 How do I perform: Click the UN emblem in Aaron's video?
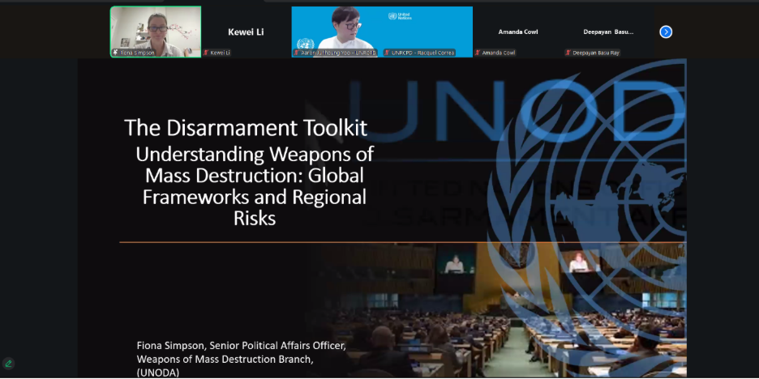(305, 44)
